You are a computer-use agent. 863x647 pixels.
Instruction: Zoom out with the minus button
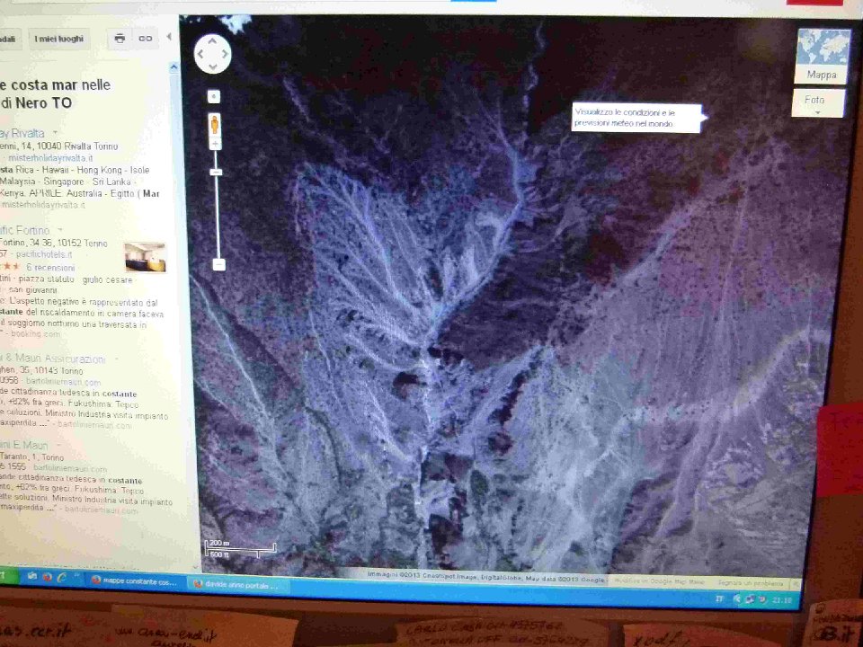(218, 264)
